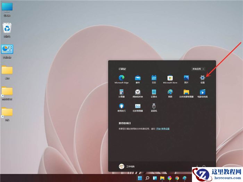Open the 邮件 Mail app
The height and width of the screenshot is (182, 243).
137,79
